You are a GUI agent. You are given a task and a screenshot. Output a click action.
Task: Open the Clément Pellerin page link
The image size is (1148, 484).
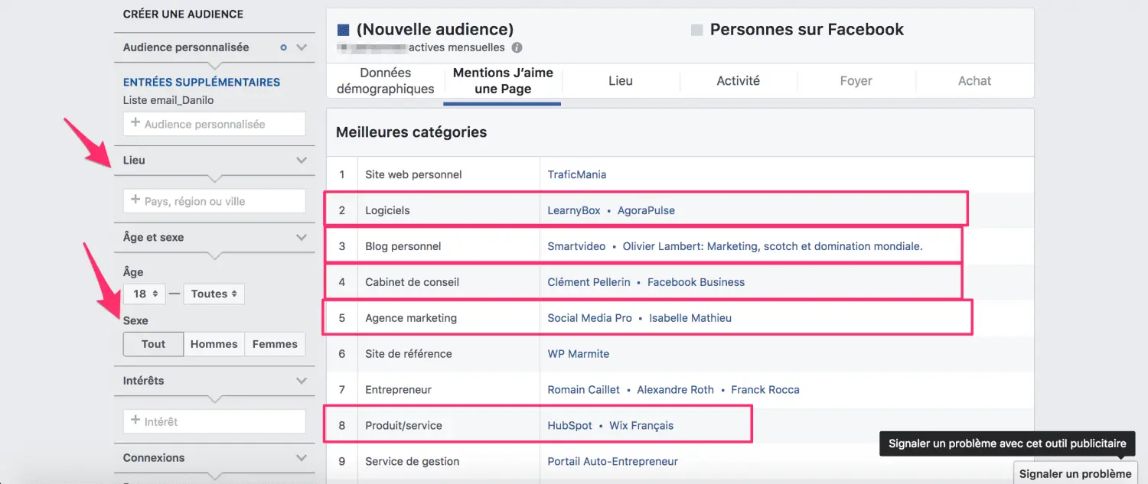point(589,282)
